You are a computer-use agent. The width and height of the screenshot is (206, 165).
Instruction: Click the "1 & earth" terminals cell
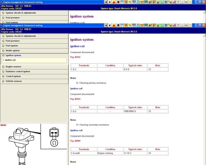84,153
